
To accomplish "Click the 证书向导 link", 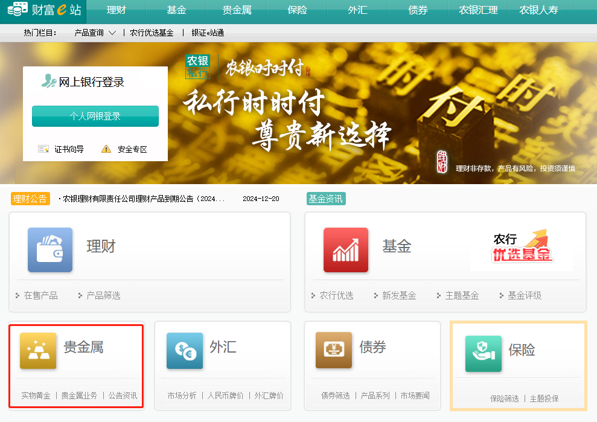I will coord(69,149).
